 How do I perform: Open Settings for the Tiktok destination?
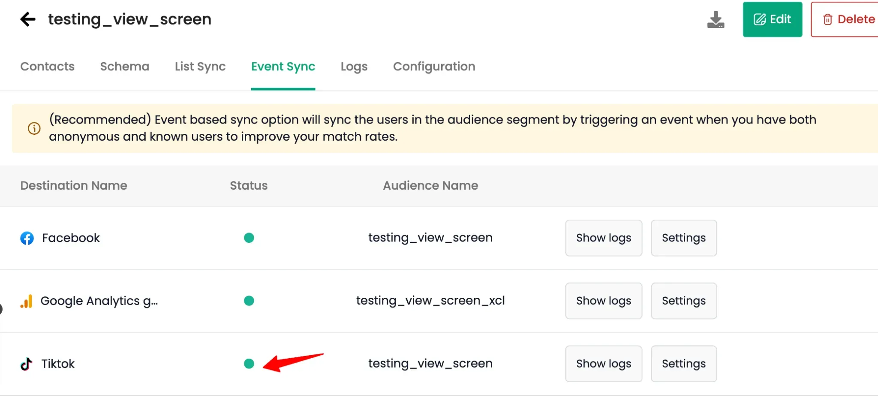(x=684, y=364)
